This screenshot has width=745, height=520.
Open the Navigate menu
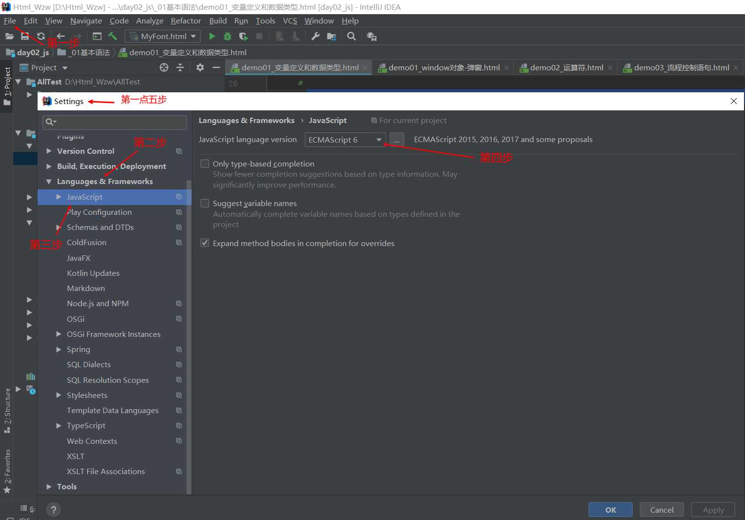86,21
